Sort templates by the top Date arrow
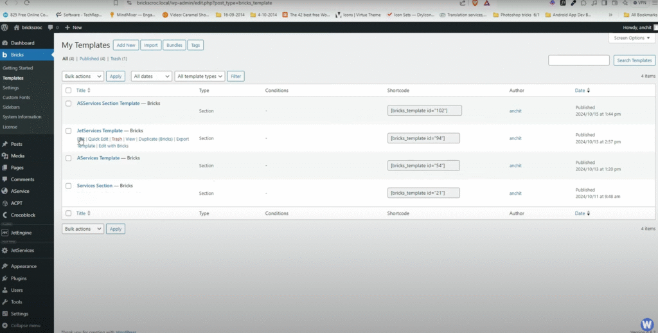 click(589, 90)
